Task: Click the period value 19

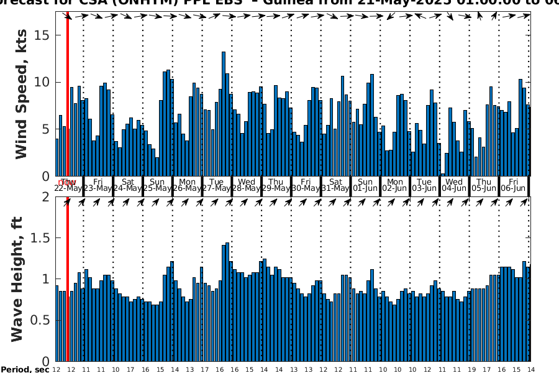Action: click(x=471, y=370)
